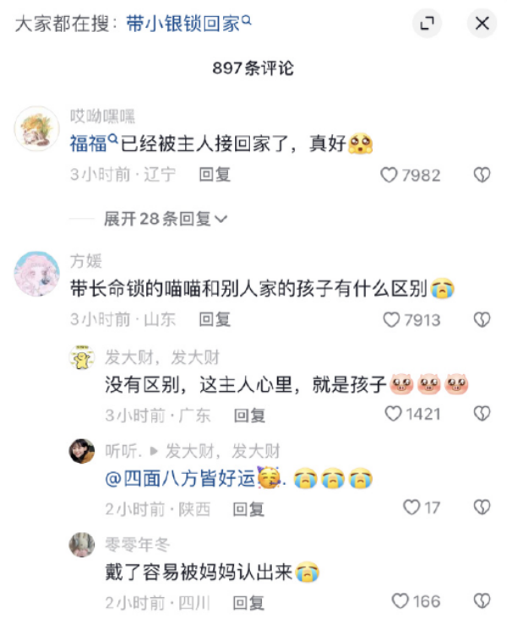Reply to the comment from 辽宁
The height and width of the screenshot is (625, 507).
pyautogui.click(x=215, y=175)
